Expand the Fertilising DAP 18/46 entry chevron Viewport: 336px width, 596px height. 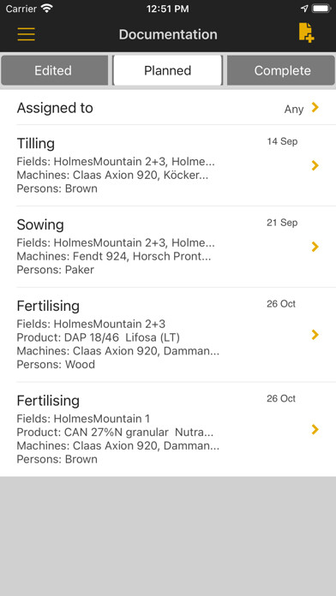tap(315, 335)
